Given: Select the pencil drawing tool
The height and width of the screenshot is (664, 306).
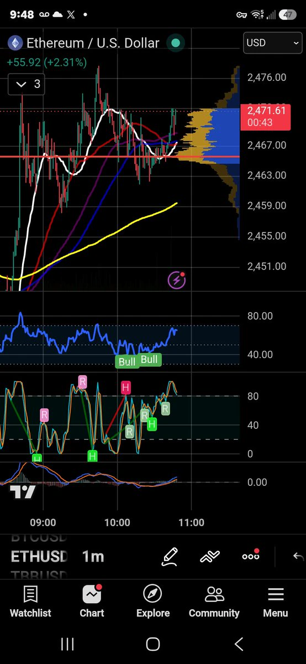Looking at the screenshot, I should click(170, 556).
